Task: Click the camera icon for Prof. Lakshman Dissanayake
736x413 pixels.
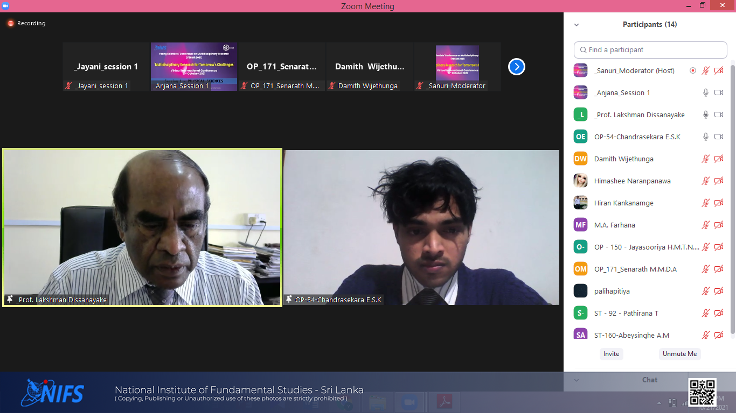Action: click(718, 115)
